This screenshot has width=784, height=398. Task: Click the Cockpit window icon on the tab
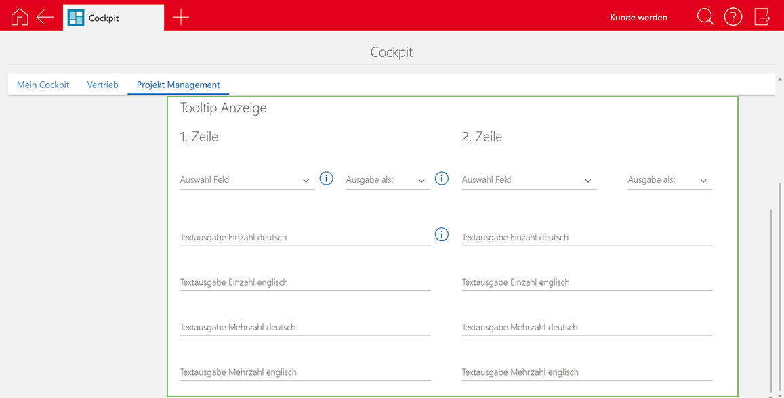(76, 16)
